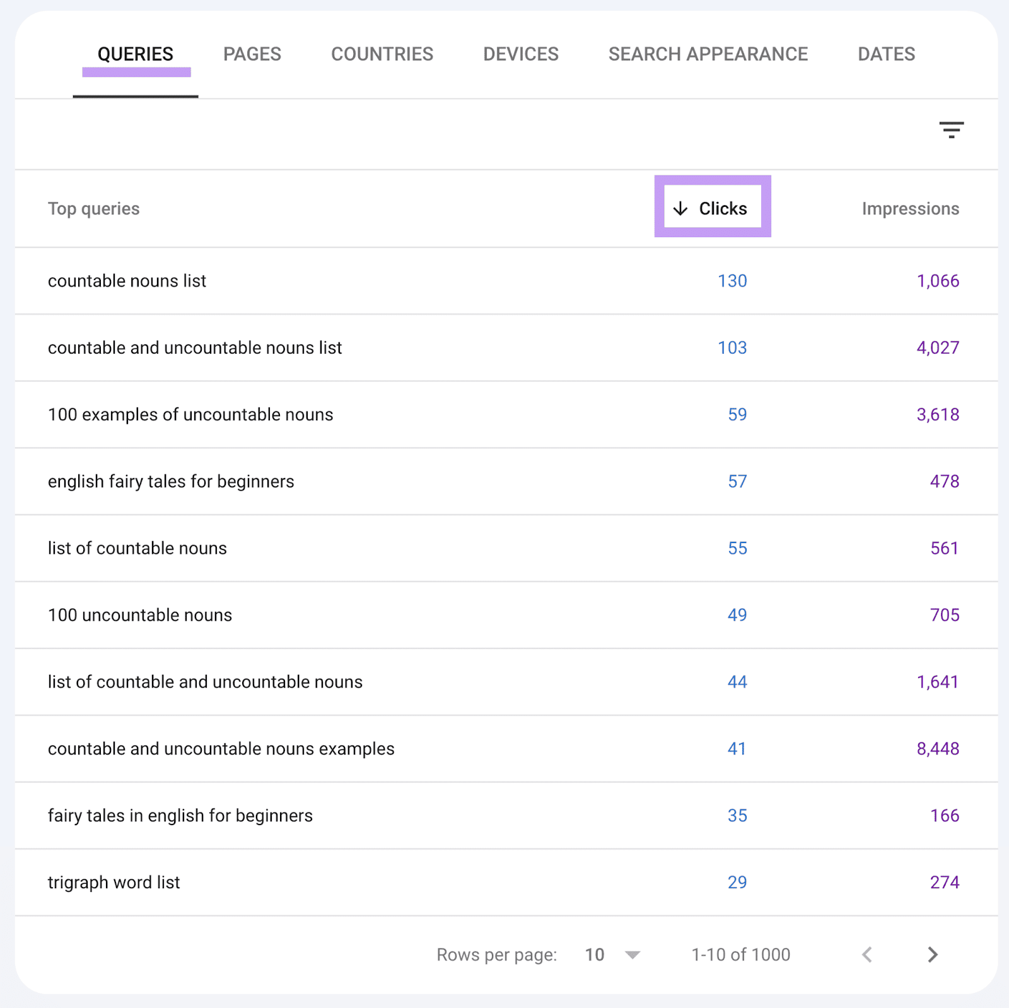Viewport: 1009px width, 1008px height.
Task: Switch to the Pages tab
Action: tap(252, 54)
